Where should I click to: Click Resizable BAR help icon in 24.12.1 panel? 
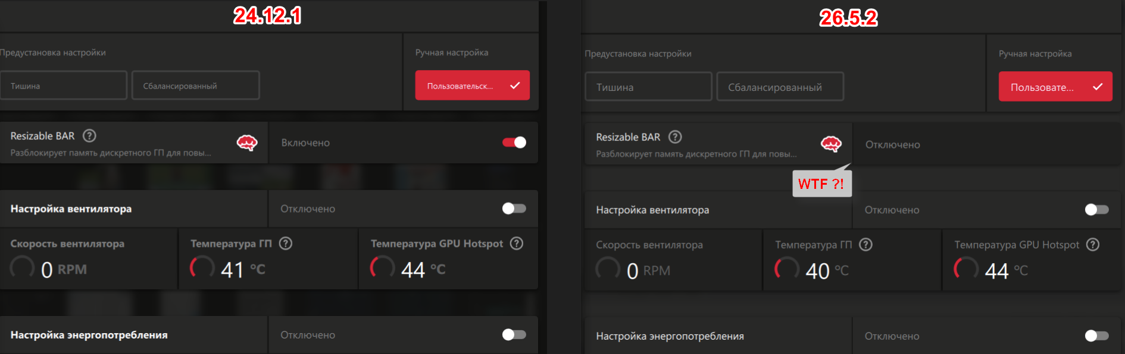click(x=89, y=136)
